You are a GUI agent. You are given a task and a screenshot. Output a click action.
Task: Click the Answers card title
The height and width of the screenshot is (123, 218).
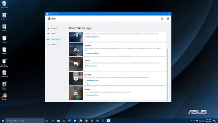point(88,45)
